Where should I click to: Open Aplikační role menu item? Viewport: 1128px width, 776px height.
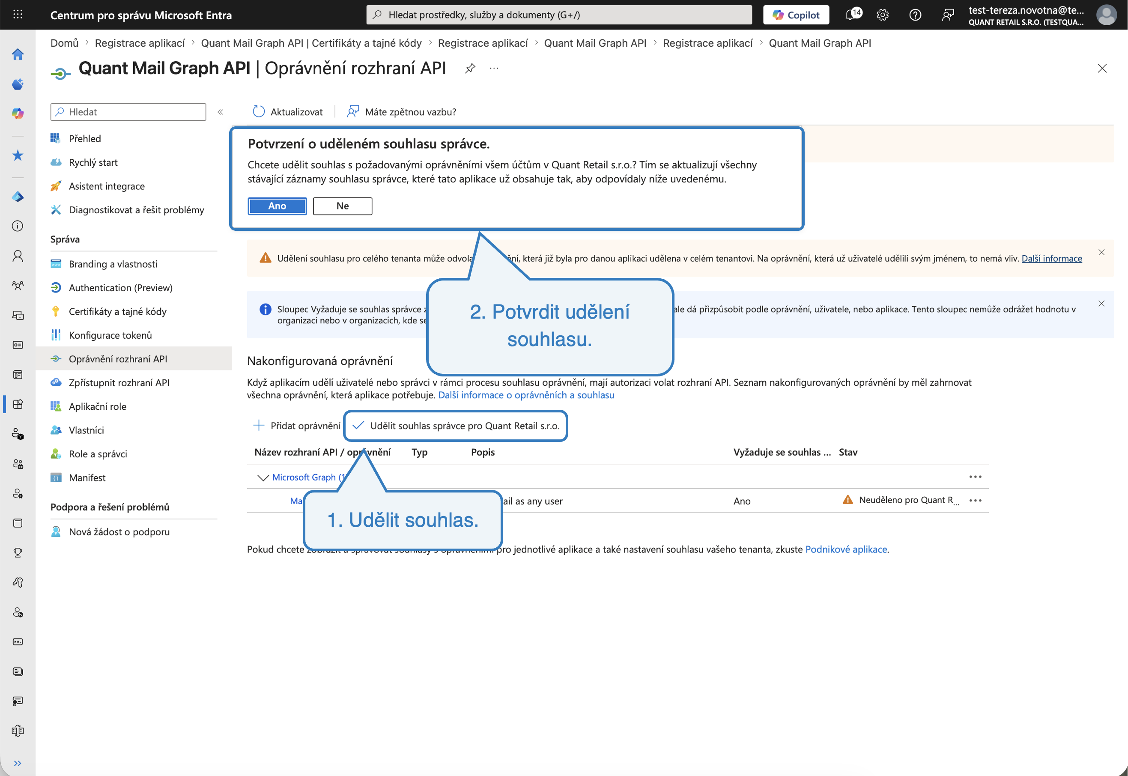tap(97, 406)
